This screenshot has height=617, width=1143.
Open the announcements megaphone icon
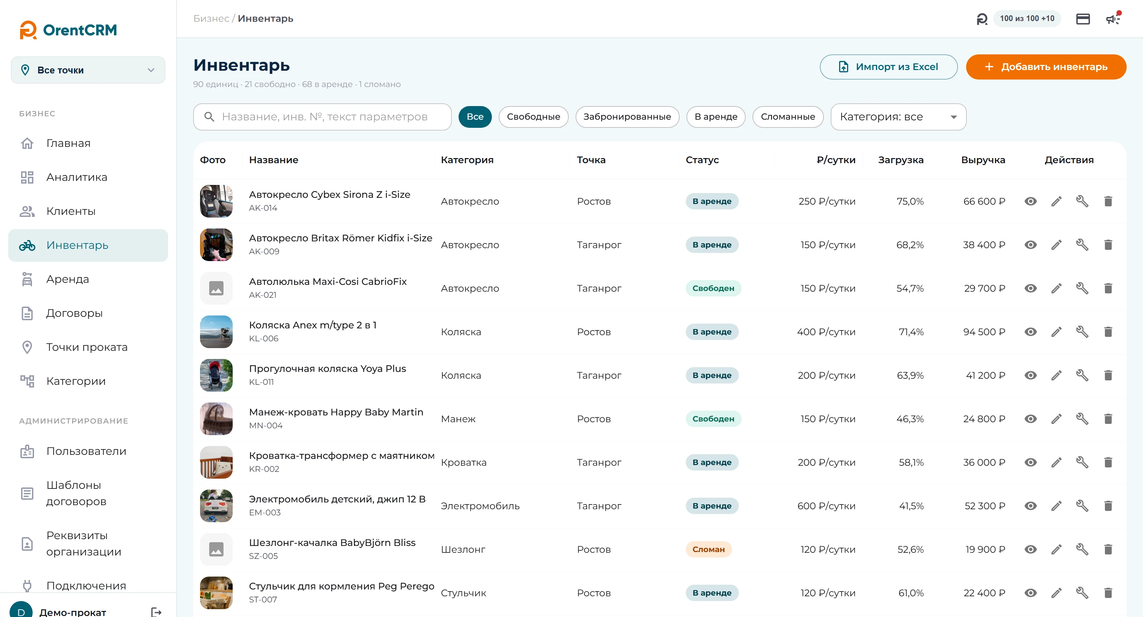1113,19
